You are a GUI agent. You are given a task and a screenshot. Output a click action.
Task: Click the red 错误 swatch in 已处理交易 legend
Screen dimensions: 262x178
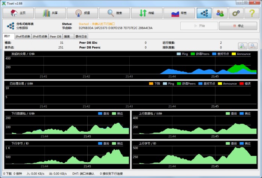point(241,84)
